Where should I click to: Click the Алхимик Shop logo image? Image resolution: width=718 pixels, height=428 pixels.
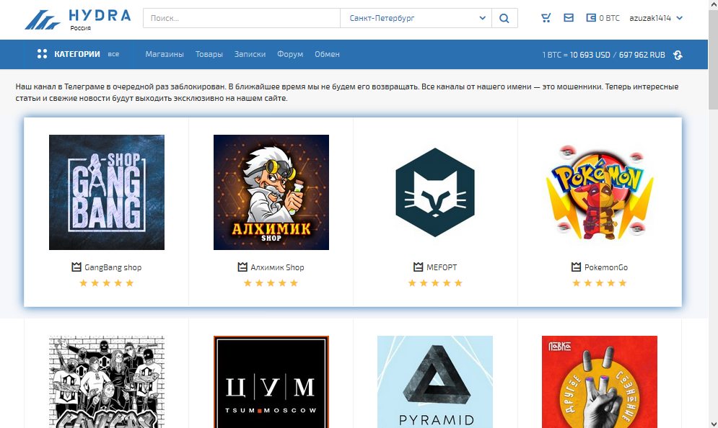[x=271, y=192]
